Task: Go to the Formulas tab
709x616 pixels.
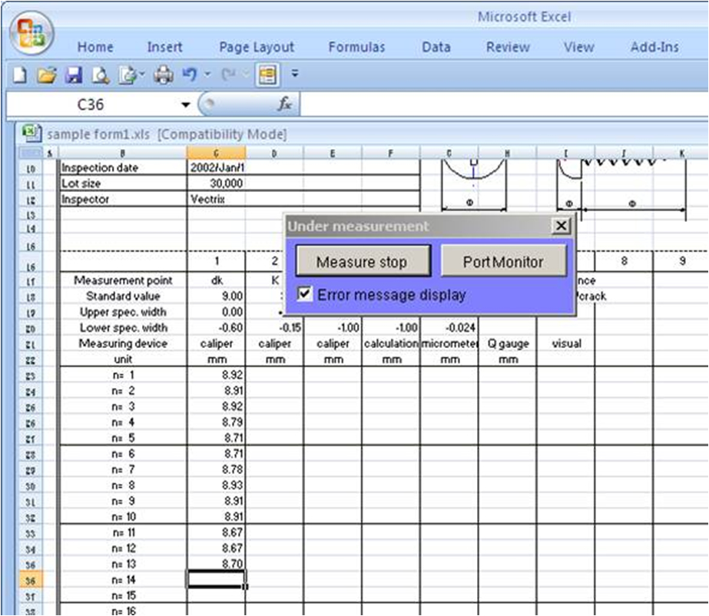Action: click(356, 47)
